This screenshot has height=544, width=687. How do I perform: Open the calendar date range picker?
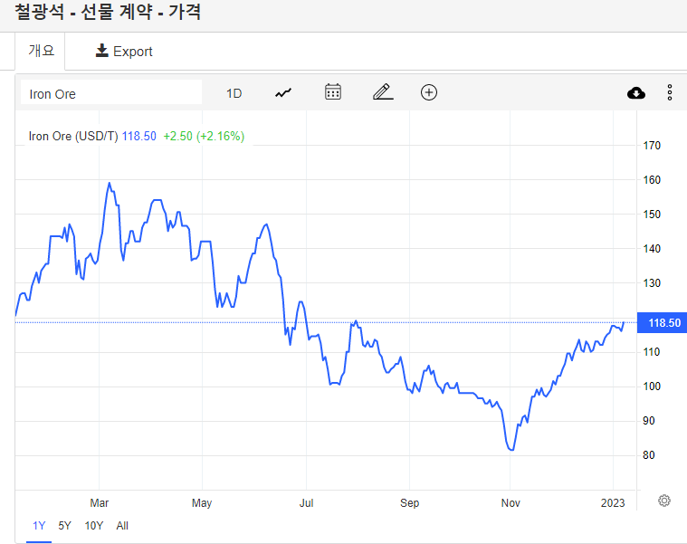click(333, 92)
